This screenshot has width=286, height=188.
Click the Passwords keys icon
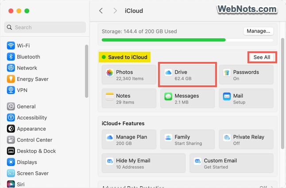[x=227, y=73]
